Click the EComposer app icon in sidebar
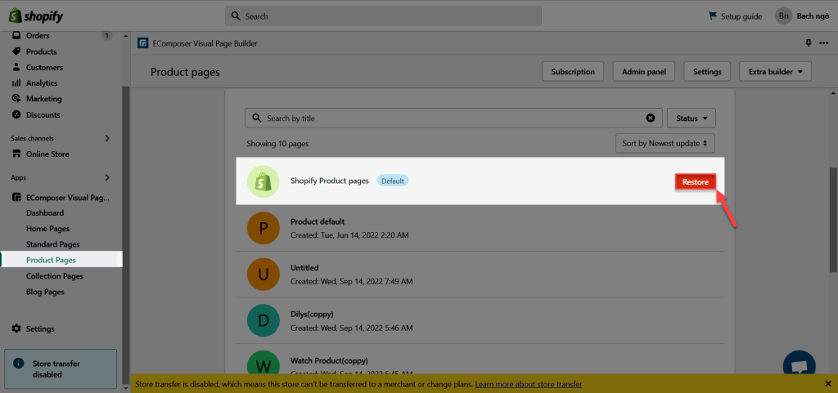The height and width of the screenshot is (393, 838). 16,197
